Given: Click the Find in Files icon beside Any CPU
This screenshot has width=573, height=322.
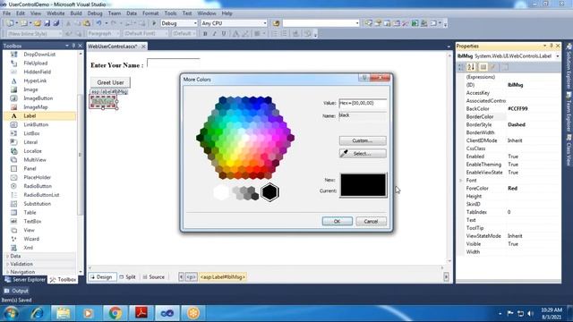Looking at the screenshot, I should click(276, 23).
